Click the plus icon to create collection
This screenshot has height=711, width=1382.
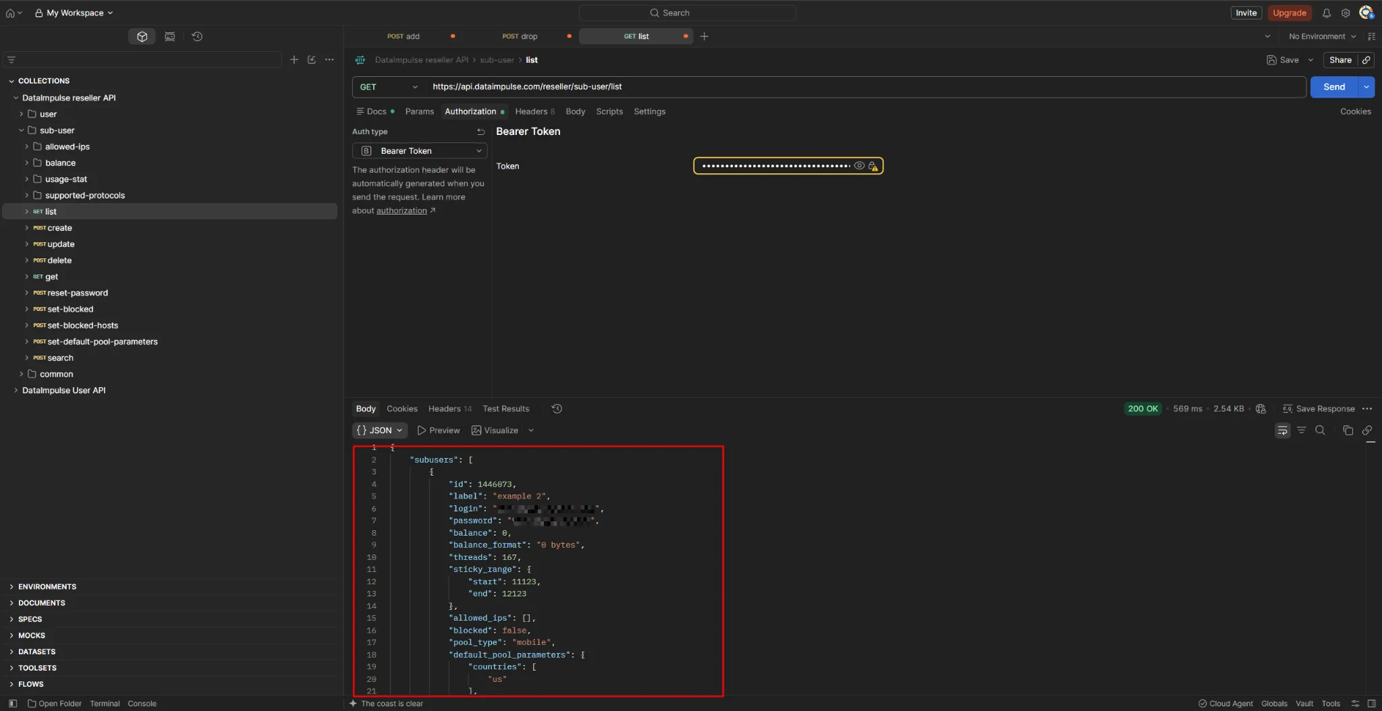click(294, 59)
